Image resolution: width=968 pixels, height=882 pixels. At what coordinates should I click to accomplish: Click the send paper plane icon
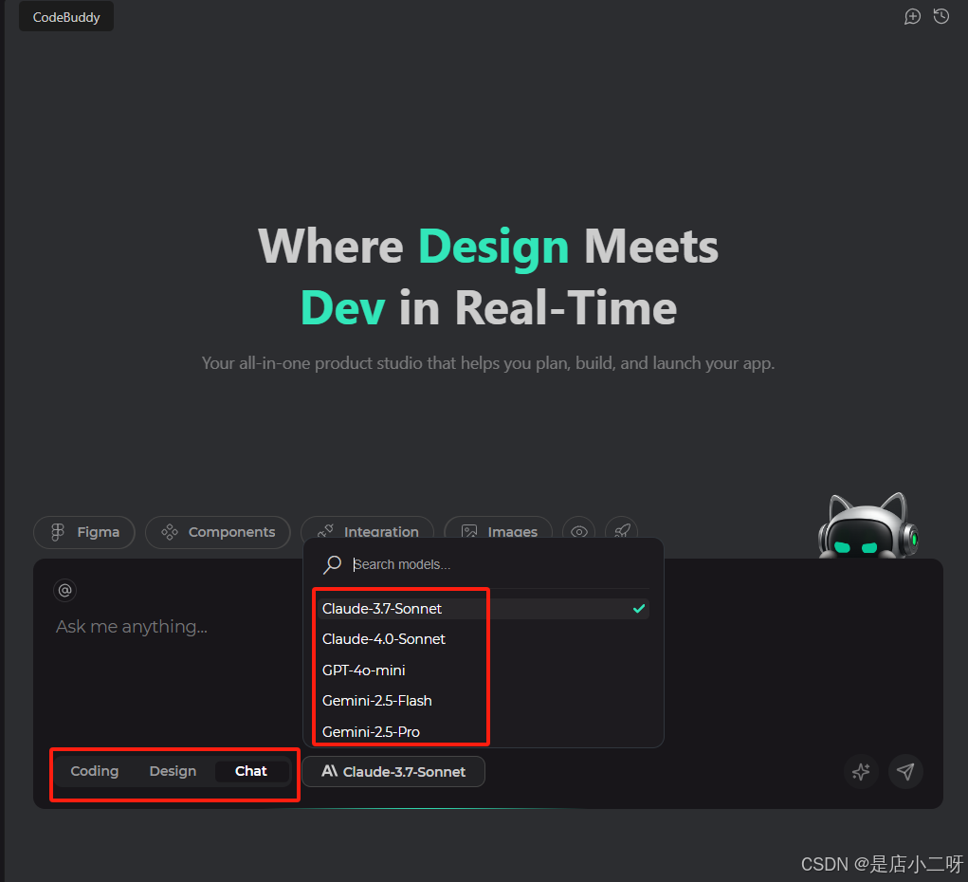point(905,771)
